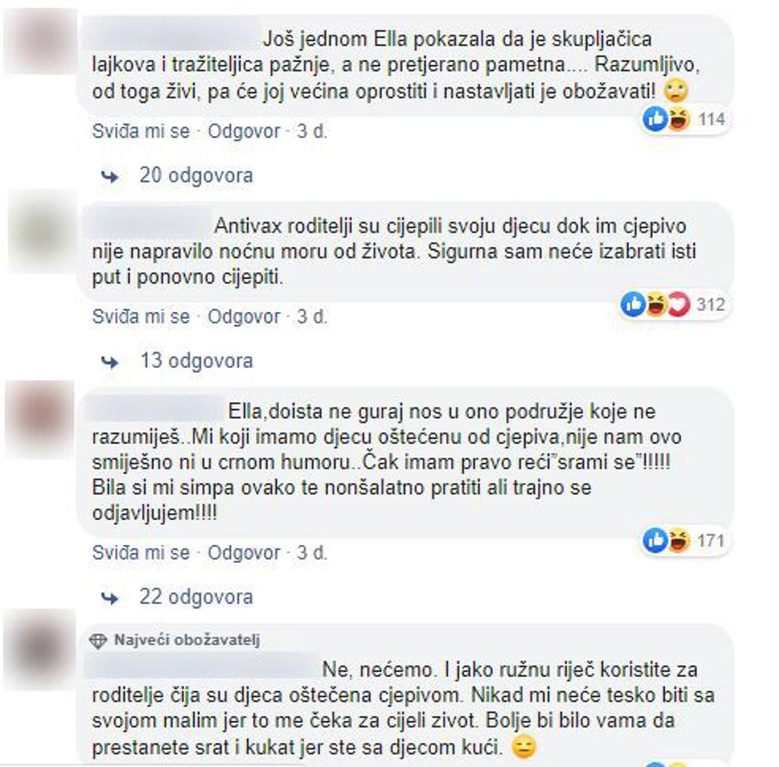Click the Najveći obožavatelj badge label
The width and height of the screenshot is (779, 767).
(186, 640)
